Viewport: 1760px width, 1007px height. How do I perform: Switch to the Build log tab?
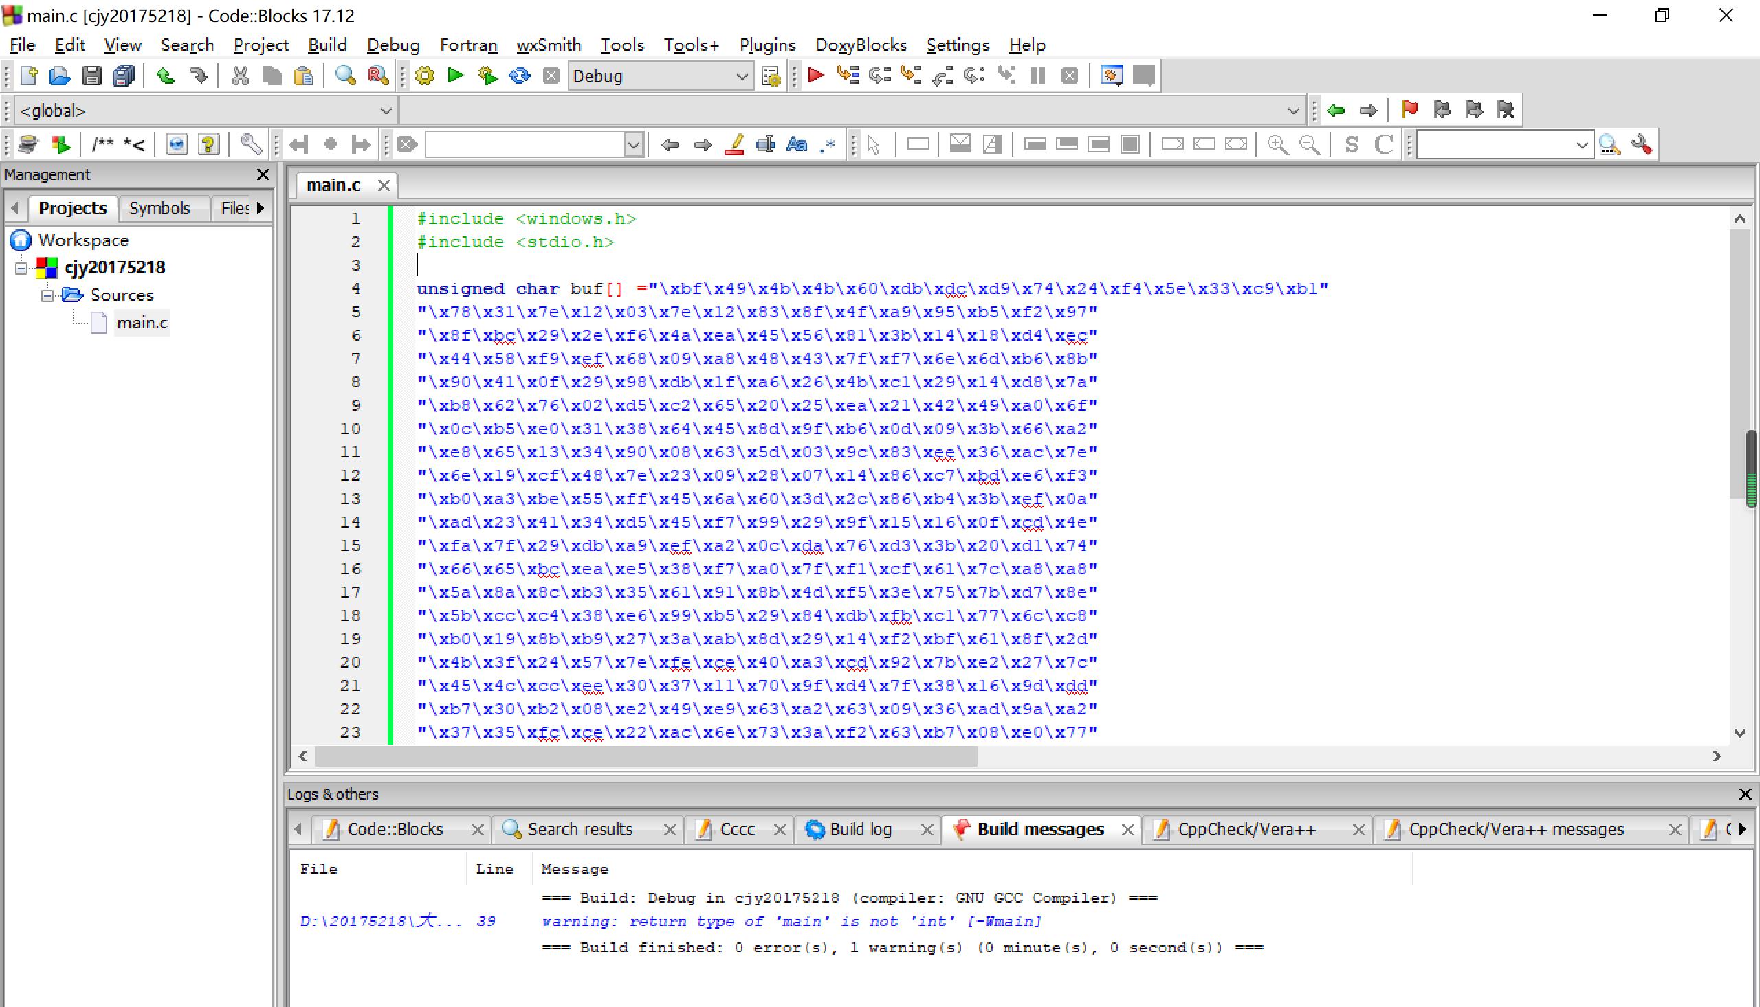coord(861,830)
